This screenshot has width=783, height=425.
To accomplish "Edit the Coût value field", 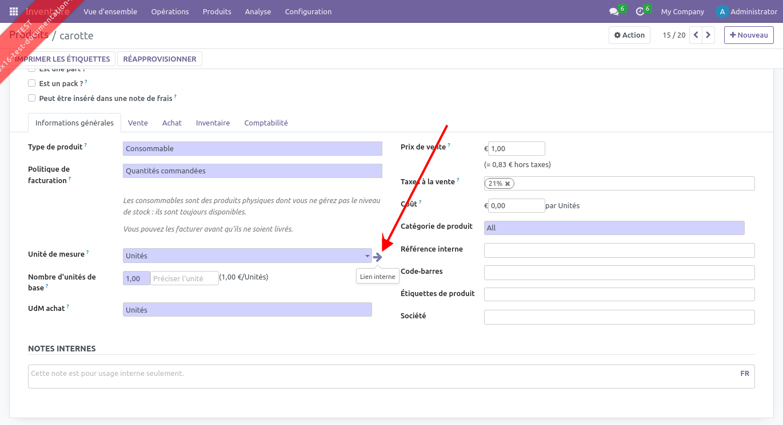I will [x=517, y=205].
